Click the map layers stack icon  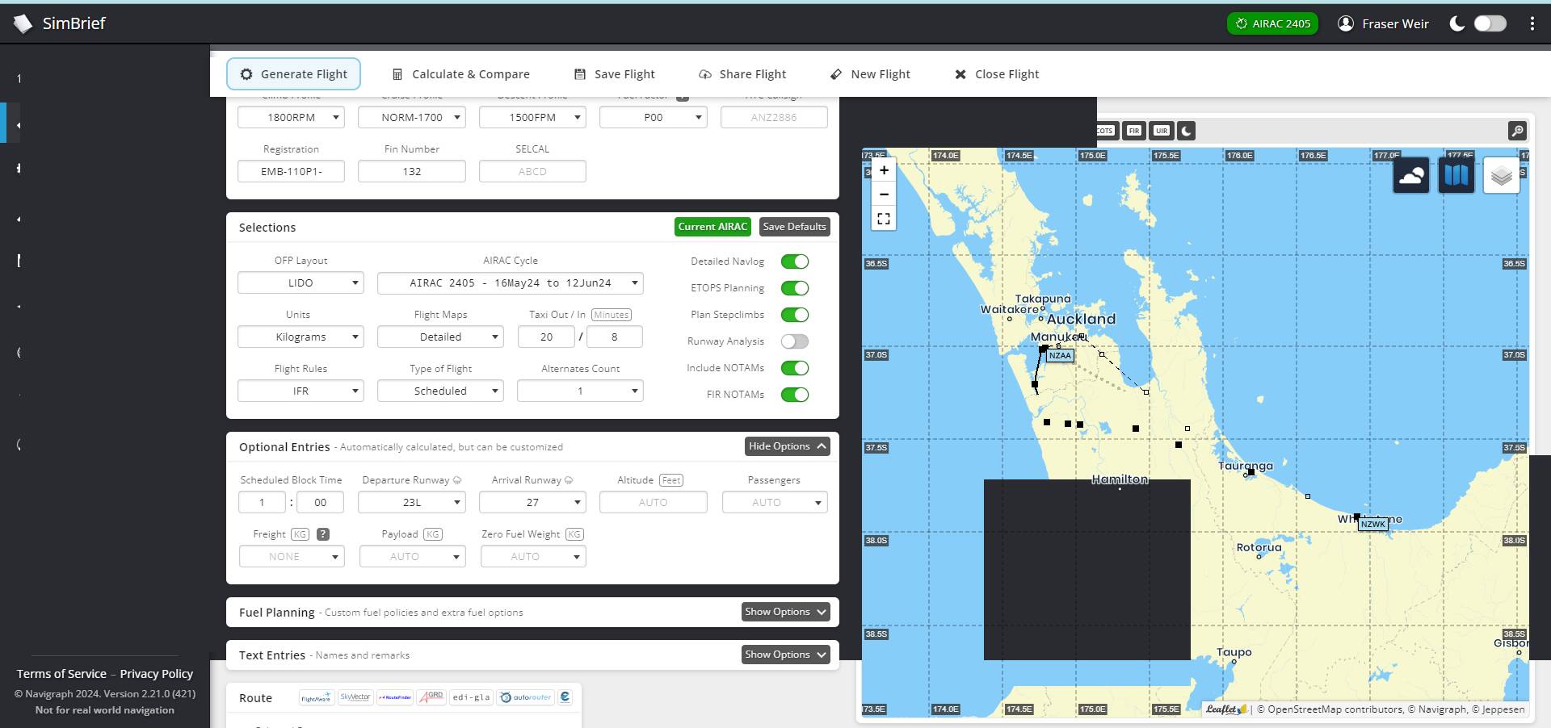tap(1501, 175)
